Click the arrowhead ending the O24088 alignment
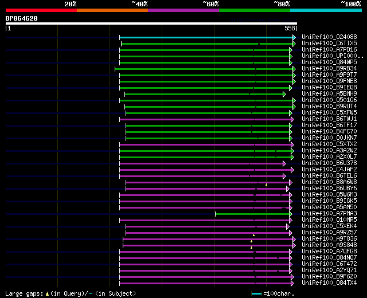Viewport: 367px width, 298px height. 294,37
